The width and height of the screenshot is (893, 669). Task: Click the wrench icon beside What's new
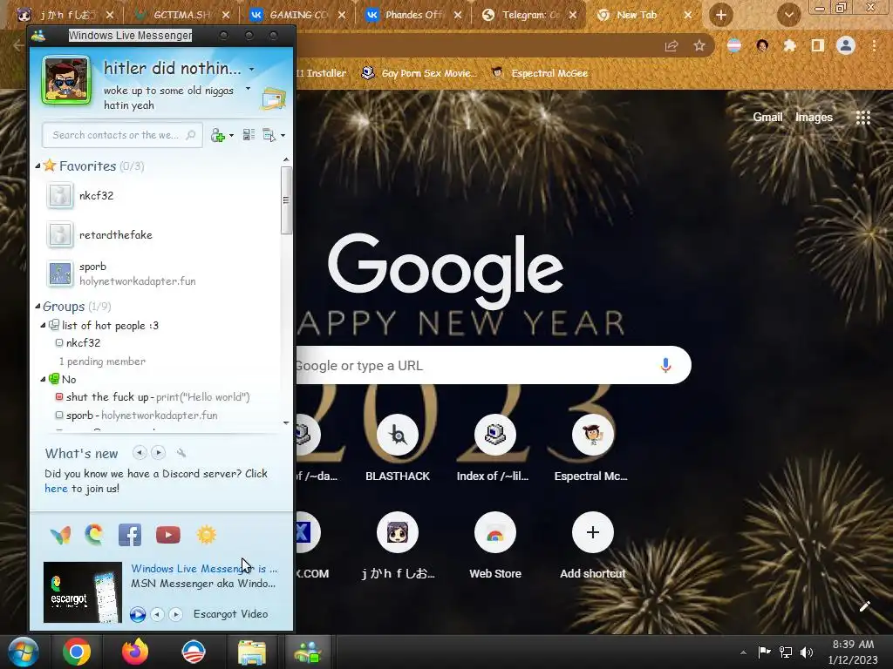181,453
